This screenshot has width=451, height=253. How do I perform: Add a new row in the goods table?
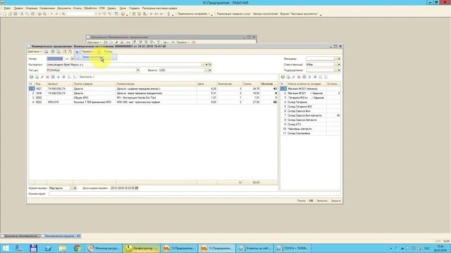[31, 77]
